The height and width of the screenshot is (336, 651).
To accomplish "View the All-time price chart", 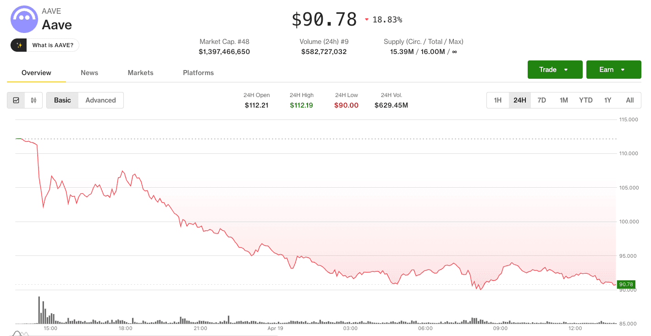I will click(629, 100).
